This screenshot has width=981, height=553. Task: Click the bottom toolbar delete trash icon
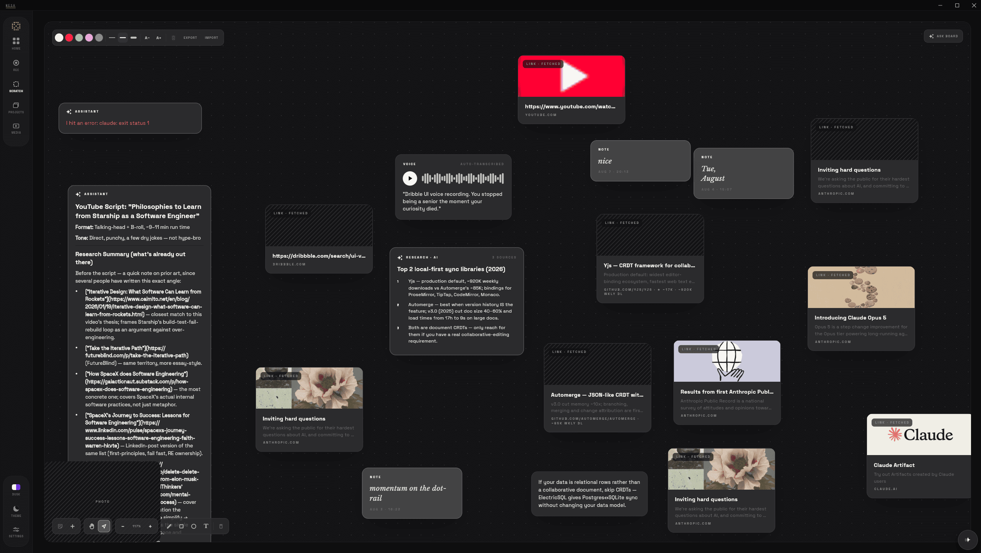tap(221, 526)
